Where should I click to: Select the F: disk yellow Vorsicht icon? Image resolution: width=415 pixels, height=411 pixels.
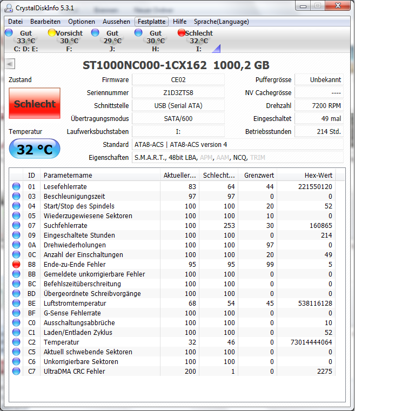point(52,32)
